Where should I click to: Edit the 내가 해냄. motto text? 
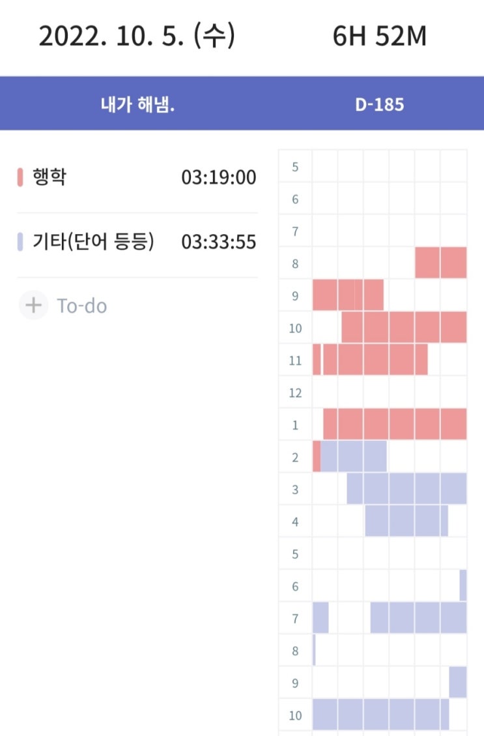[137, 104]
